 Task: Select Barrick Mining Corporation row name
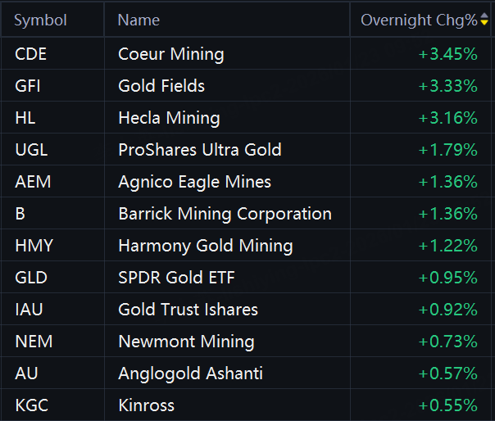point(225,214)
